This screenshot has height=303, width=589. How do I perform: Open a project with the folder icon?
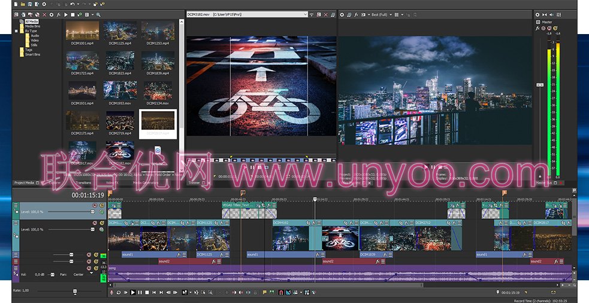[23, 4]
